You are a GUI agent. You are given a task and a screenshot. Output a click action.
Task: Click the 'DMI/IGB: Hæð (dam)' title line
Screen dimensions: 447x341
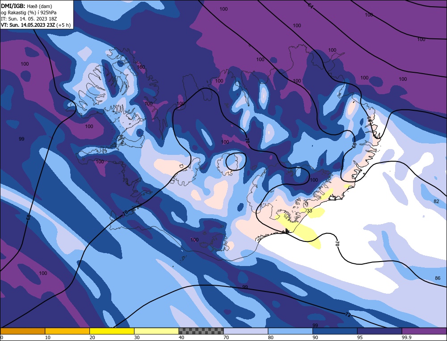click(x=26, y=6)
